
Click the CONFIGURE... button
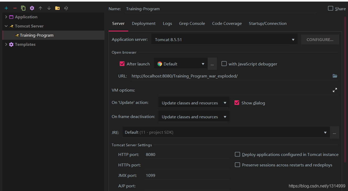320,40
